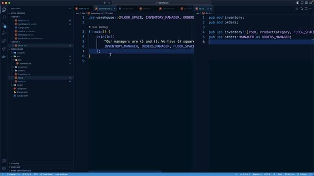Click Prettier in status bar
The height and width of the screenshot is (176, 314).
click(x=302, y=174)
